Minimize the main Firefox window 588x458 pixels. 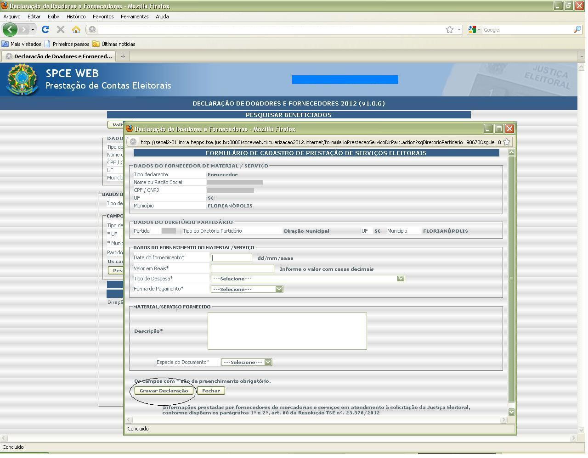558,6
